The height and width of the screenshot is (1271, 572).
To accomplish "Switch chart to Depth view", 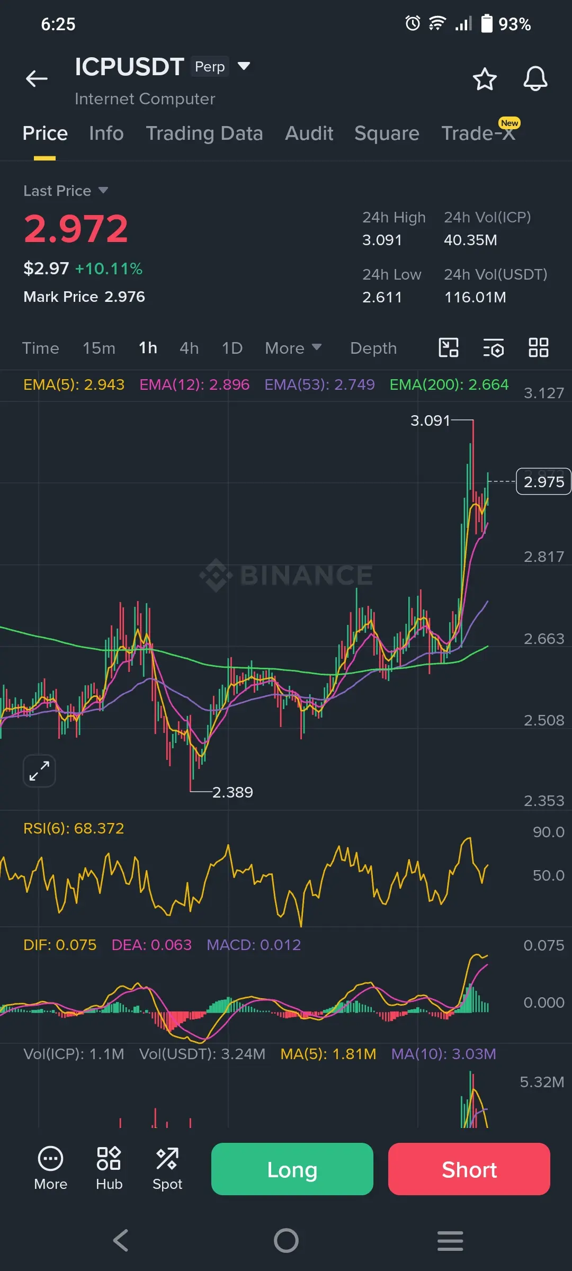I will click(373, 348).
